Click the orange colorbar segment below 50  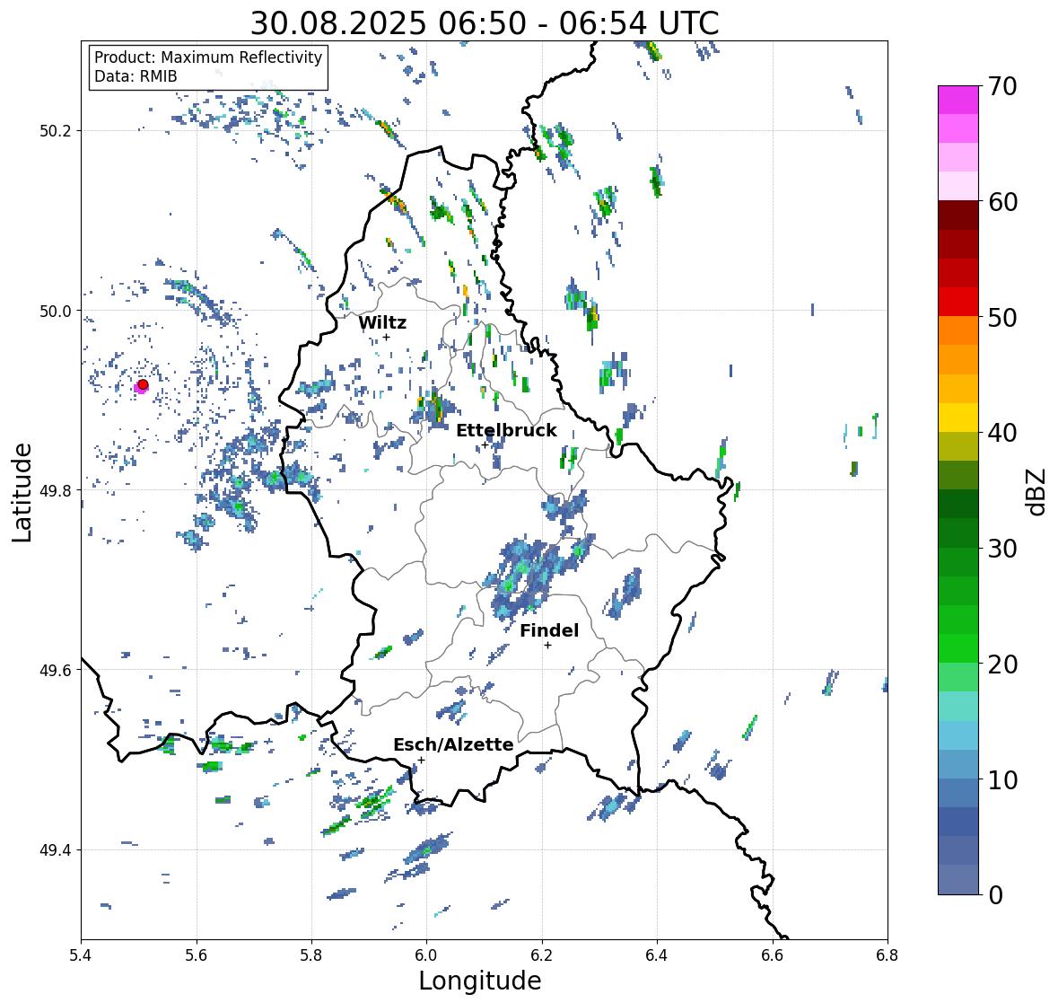point(958,330)
